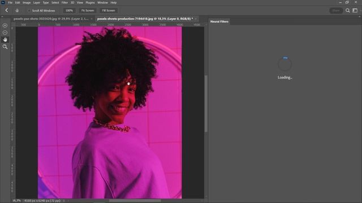
Task: Select the Neural Filters panel tab
Action: [219, 21]
